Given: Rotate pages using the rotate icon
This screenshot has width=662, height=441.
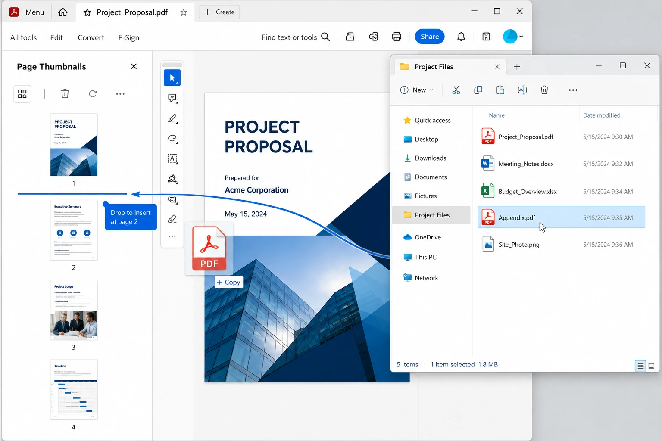Looking at the screenshot, I should coord(93,93).
